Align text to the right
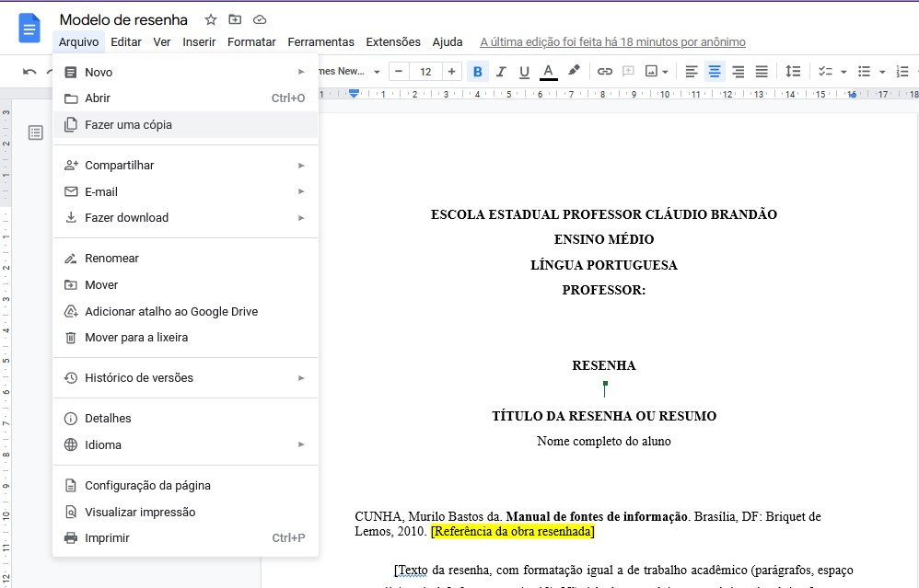 pos(738,72)
